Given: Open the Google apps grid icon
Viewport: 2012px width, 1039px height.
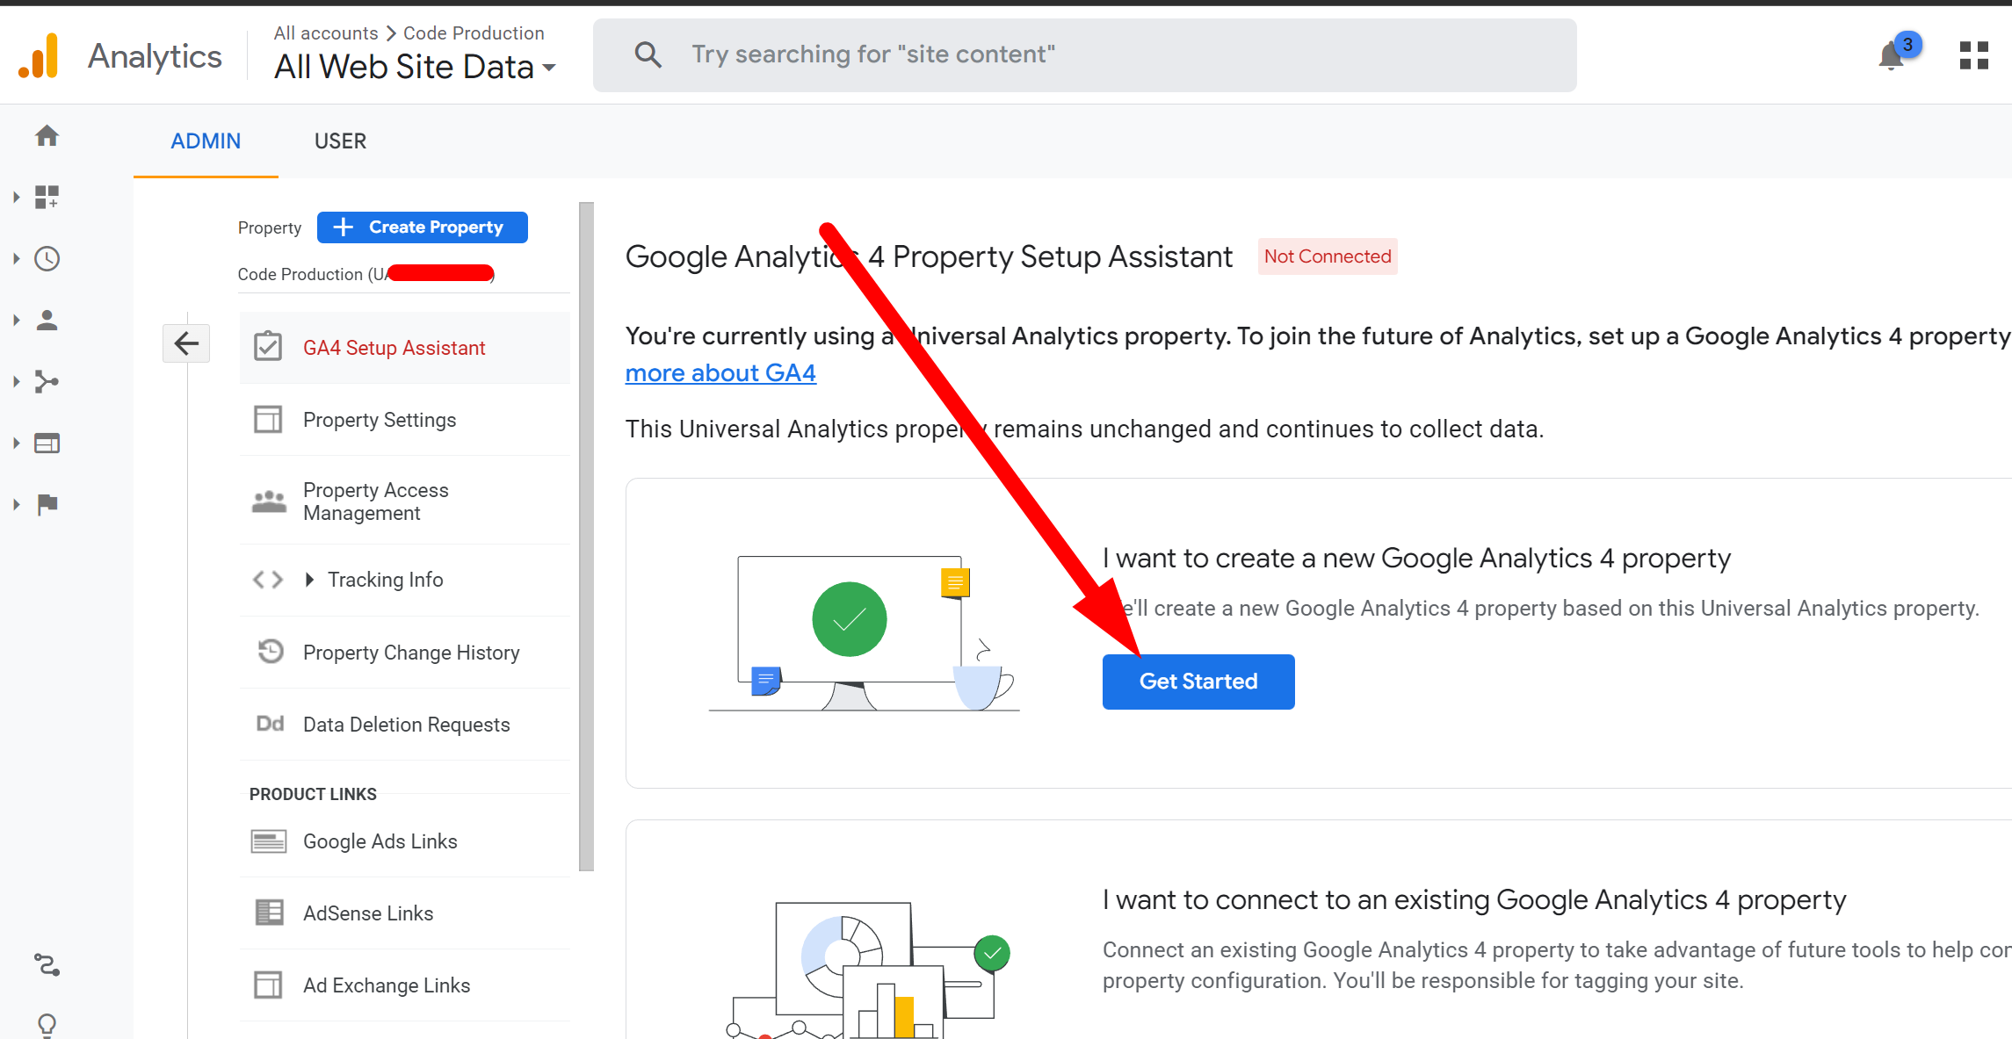Looking at the screenshot, I should click(x=1973, y=55).
